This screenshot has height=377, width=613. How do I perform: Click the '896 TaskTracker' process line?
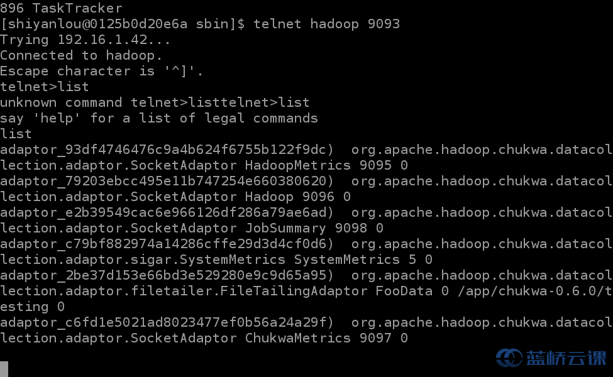[x=61, y=8]
